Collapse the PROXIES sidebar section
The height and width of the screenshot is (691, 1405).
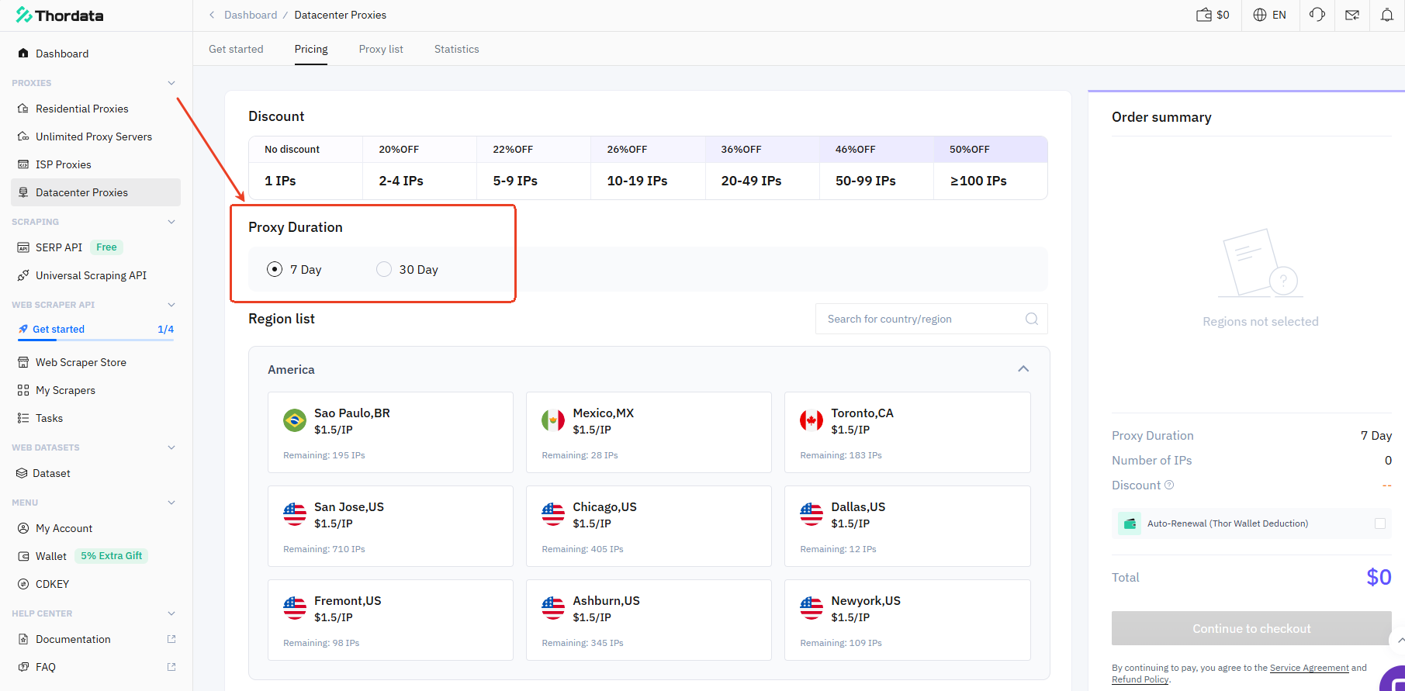pos(171,83)
